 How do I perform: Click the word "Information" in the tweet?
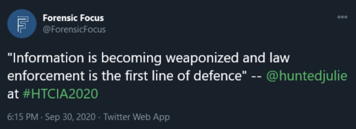point(48,58)
